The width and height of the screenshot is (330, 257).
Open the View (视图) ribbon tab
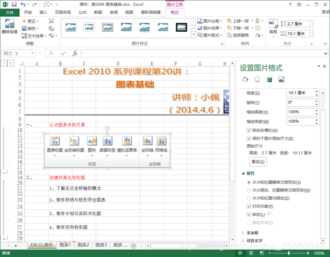coord(129,12)
